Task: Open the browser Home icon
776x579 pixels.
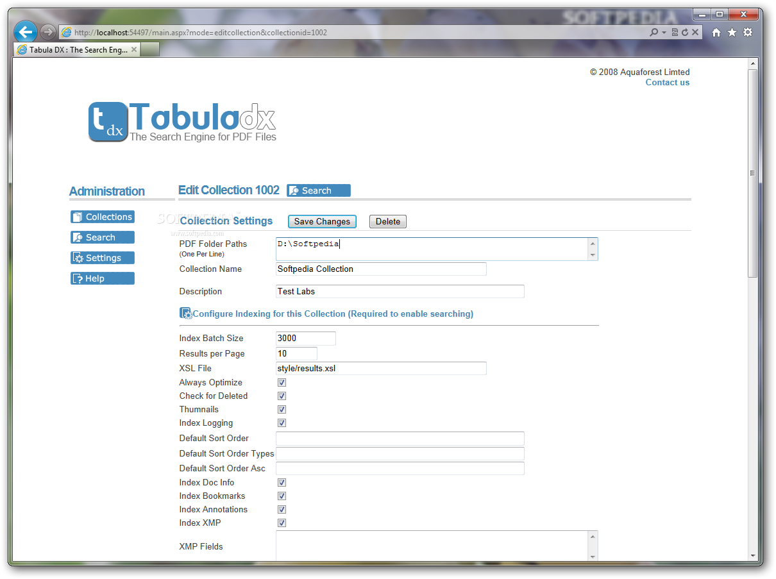Action: (x=716, y=32)
